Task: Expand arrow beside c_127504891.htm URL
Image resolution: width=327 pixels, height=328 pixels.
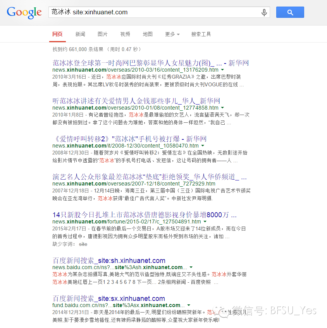Action: coord(205,222)
